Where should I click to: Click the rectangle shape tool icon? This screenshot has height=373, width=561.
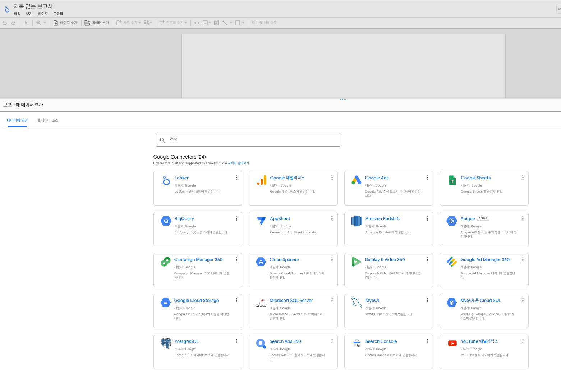click(238, 23)
